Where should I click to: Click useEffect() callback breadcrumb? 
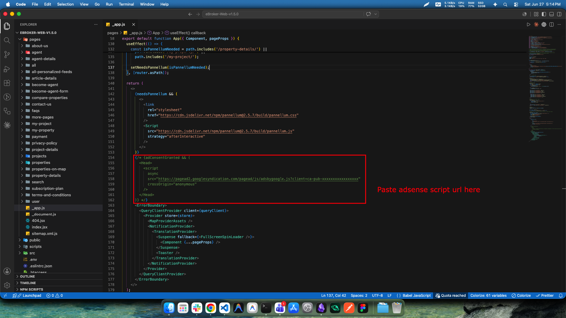pyautogui.click(x=185, y=33)
